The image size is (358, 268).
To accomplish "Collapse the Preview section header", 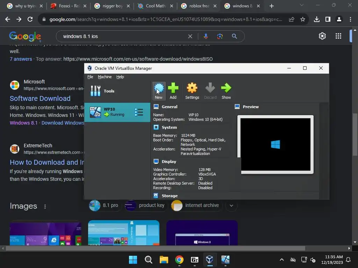I will [251, 107].
